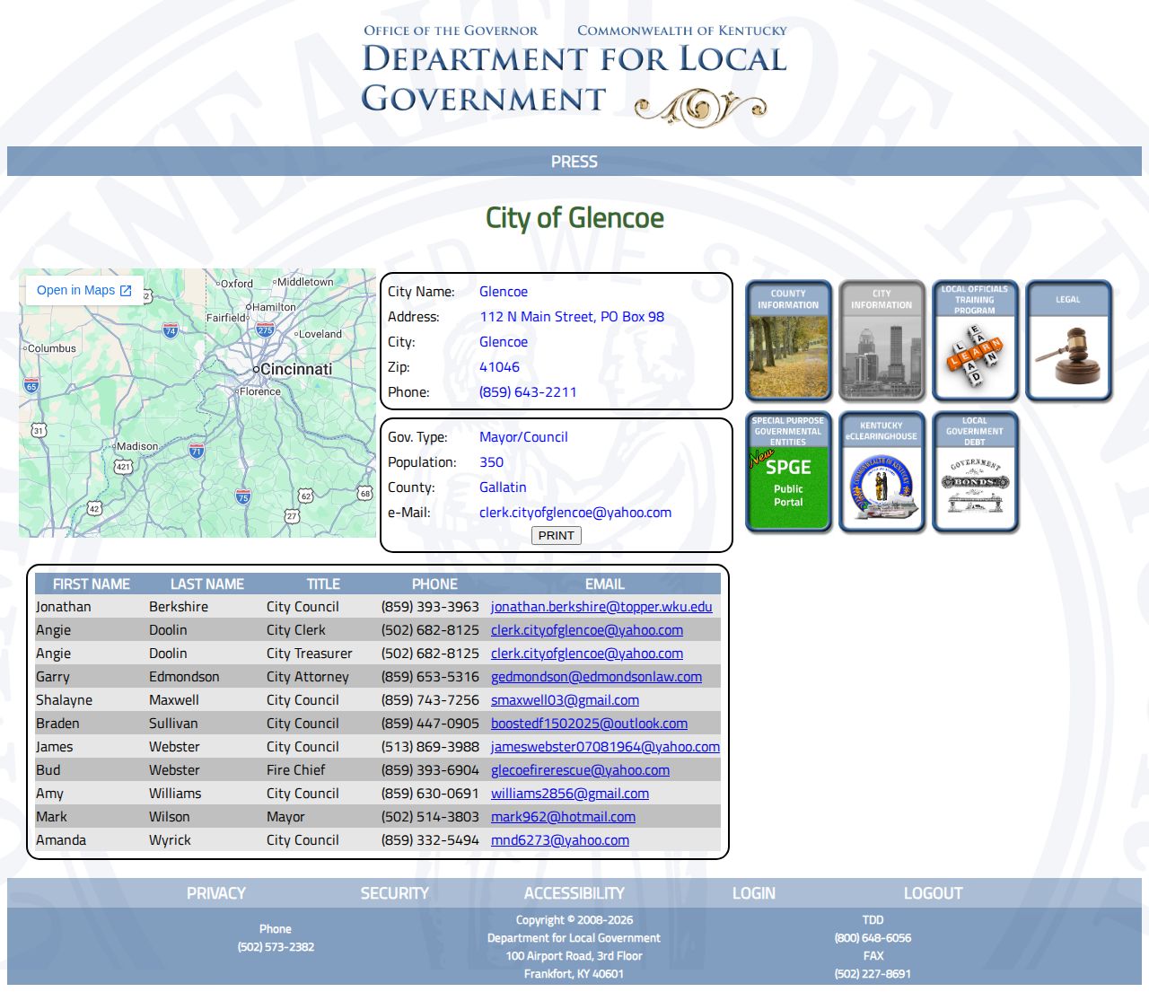
Task: Email glecoefirerescue@yahoo.com
Action: coord(580,770)
